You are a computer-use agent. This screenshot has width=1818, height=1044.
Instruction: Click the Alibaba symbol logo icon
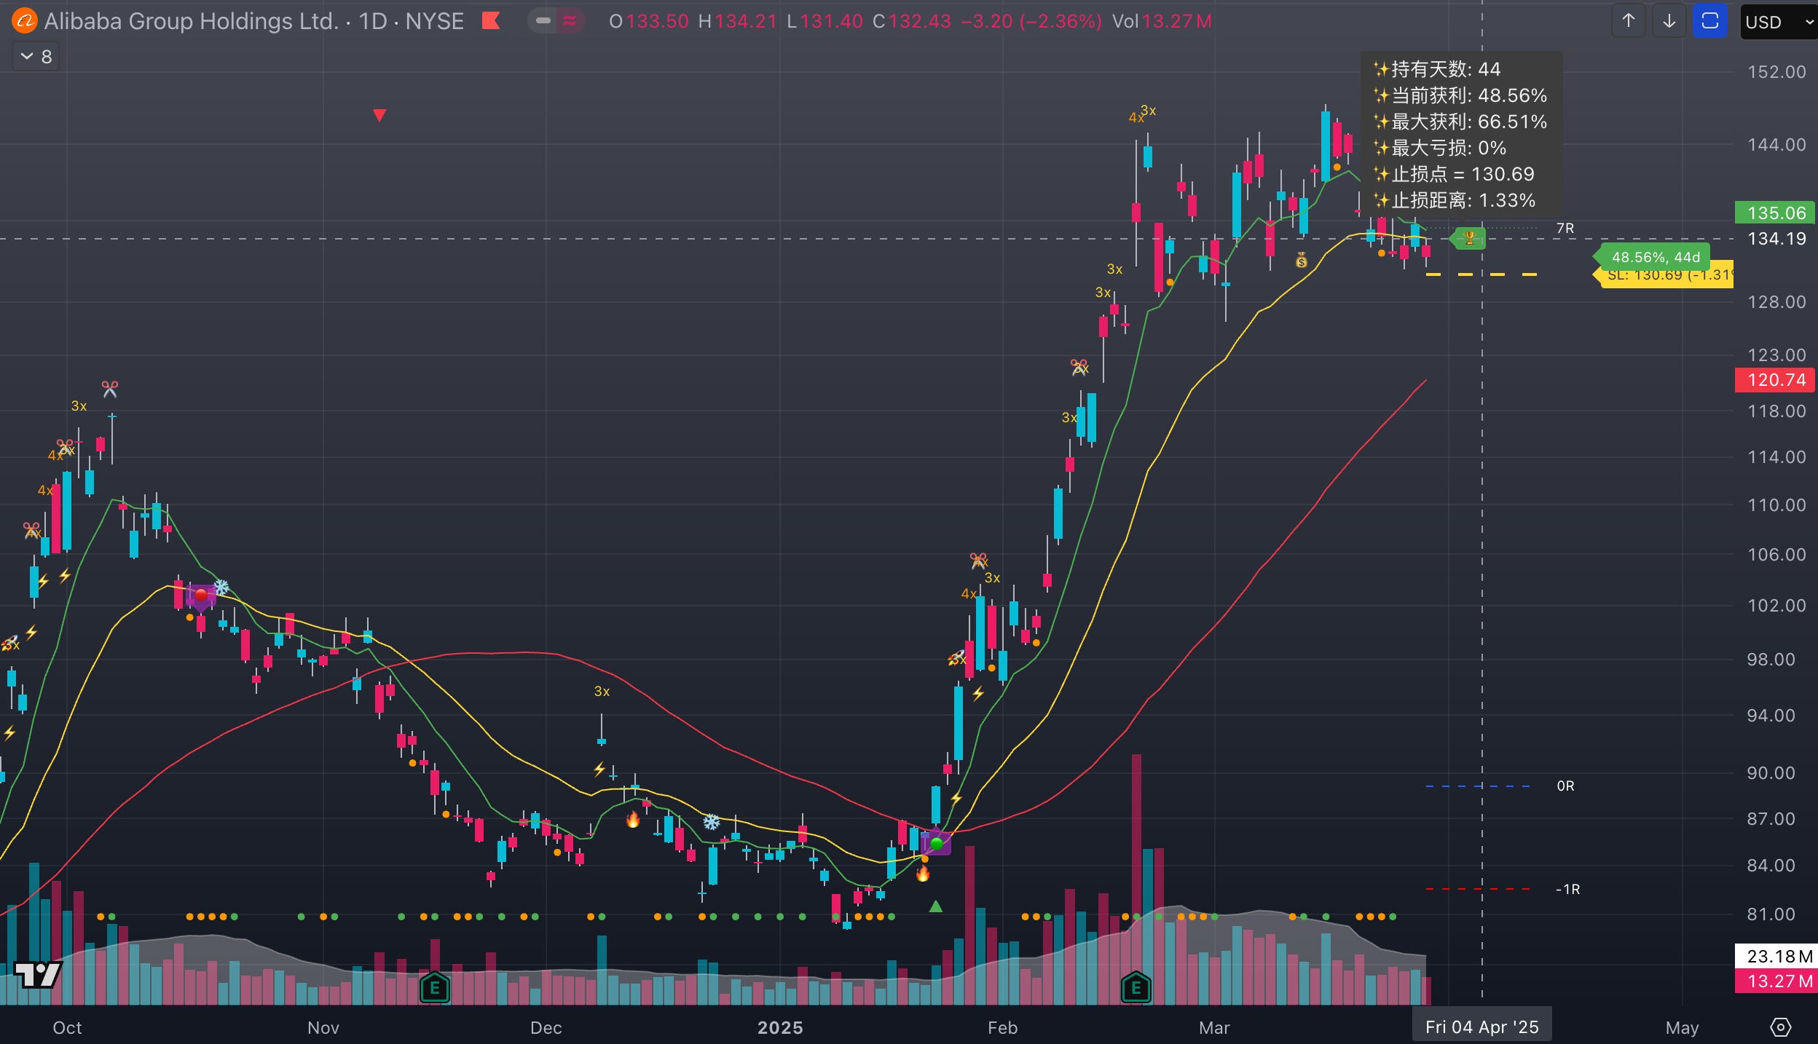pyautogui.click(x=24, y=21)
